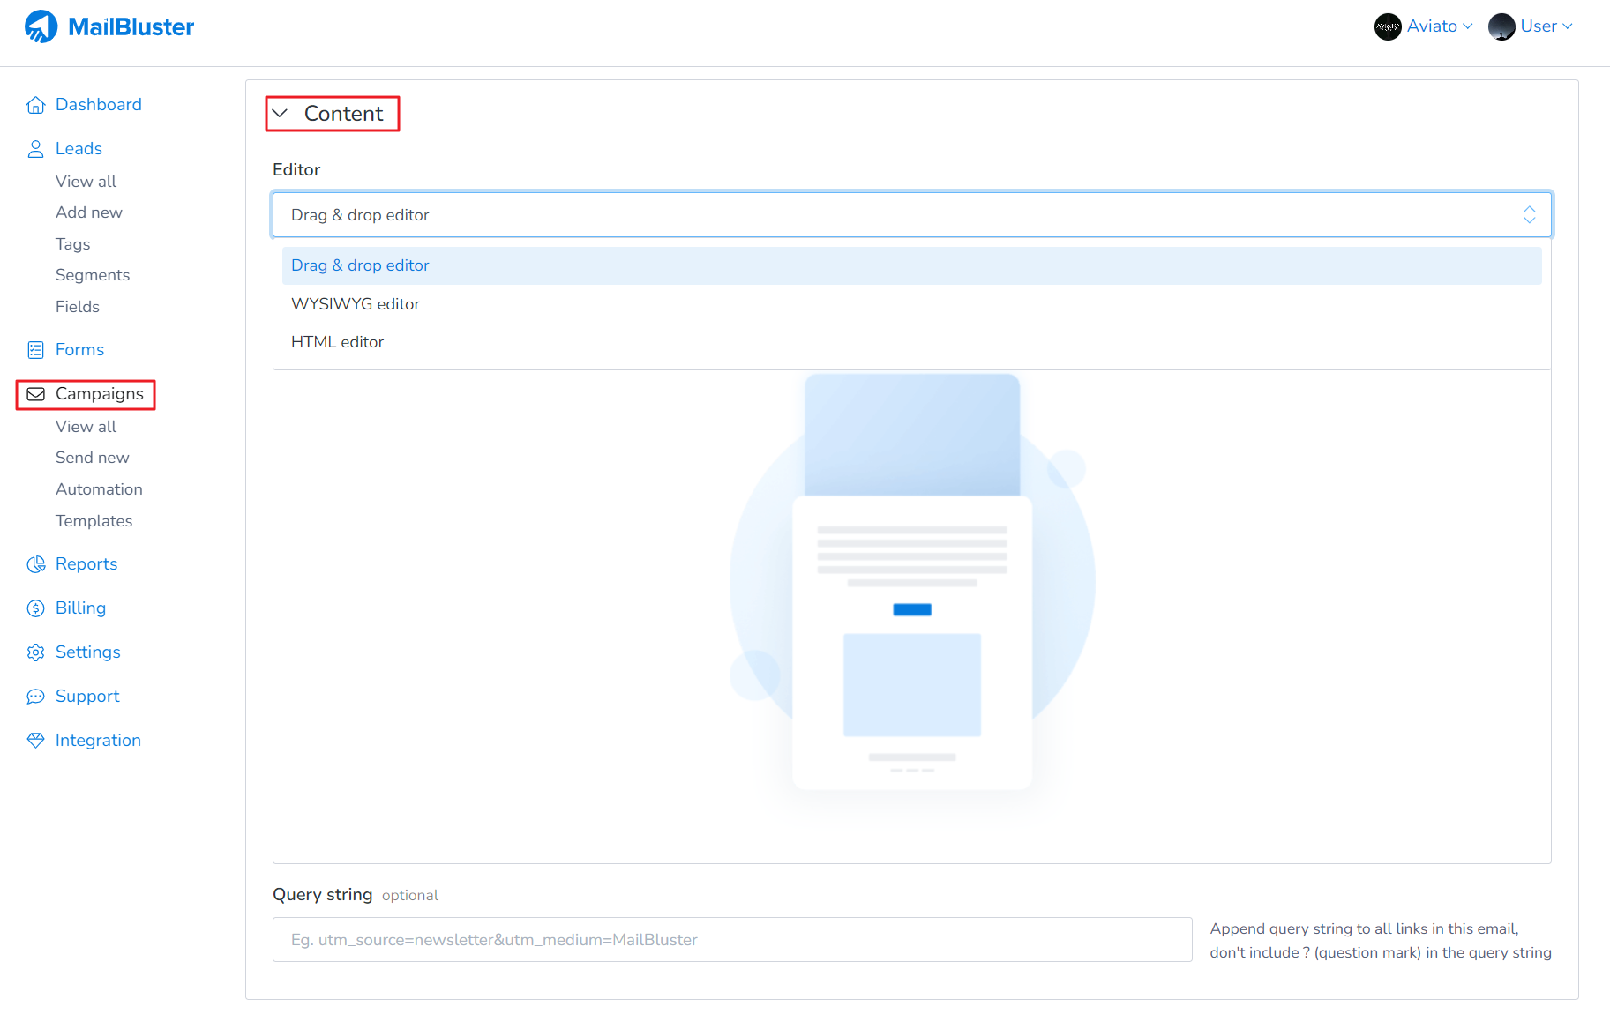Open the Dashboard page
Viewport: 1610px width, 1014px height.
coord(98,105)
